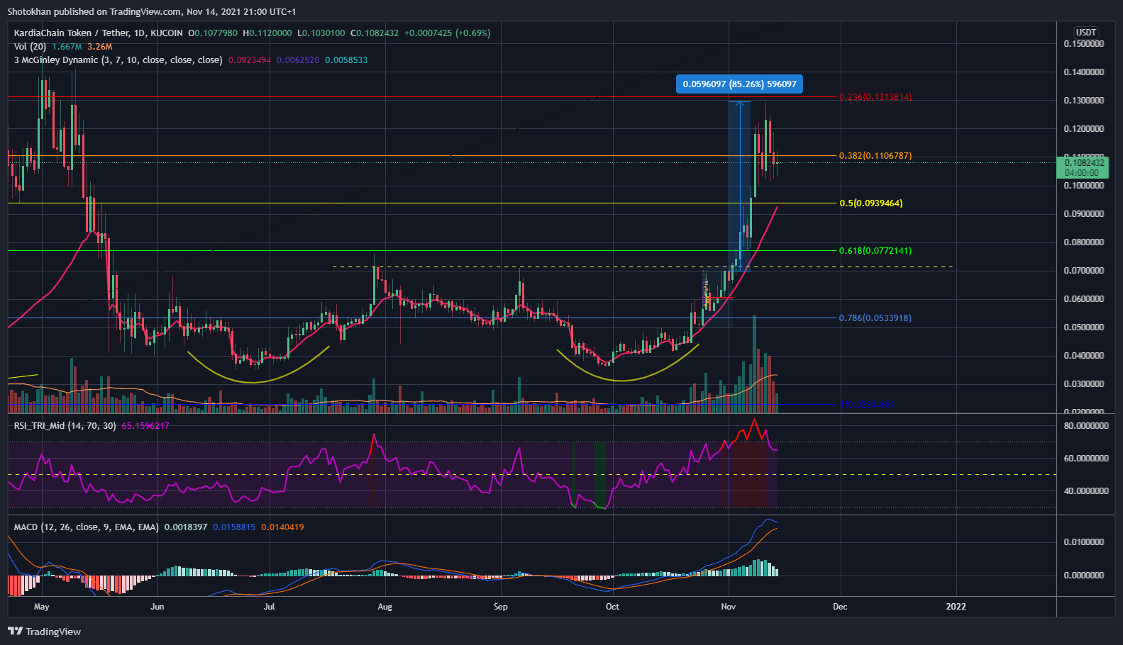Click the MACD axis label 0.0100000
Image resolution: width=1123 pixels, height=645 pixels.
(x=1084, y=542)
